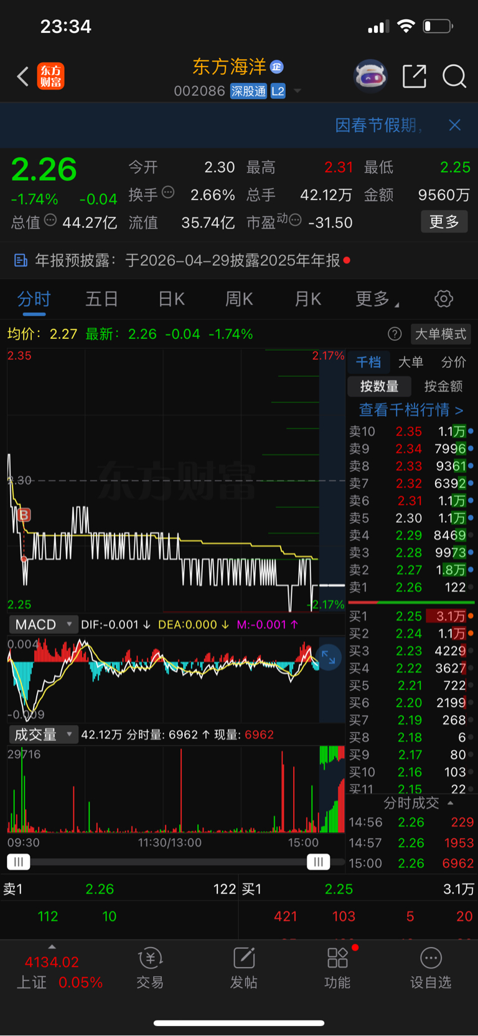Tap the 14:56 trade row showing 229

tap(411, 822)
